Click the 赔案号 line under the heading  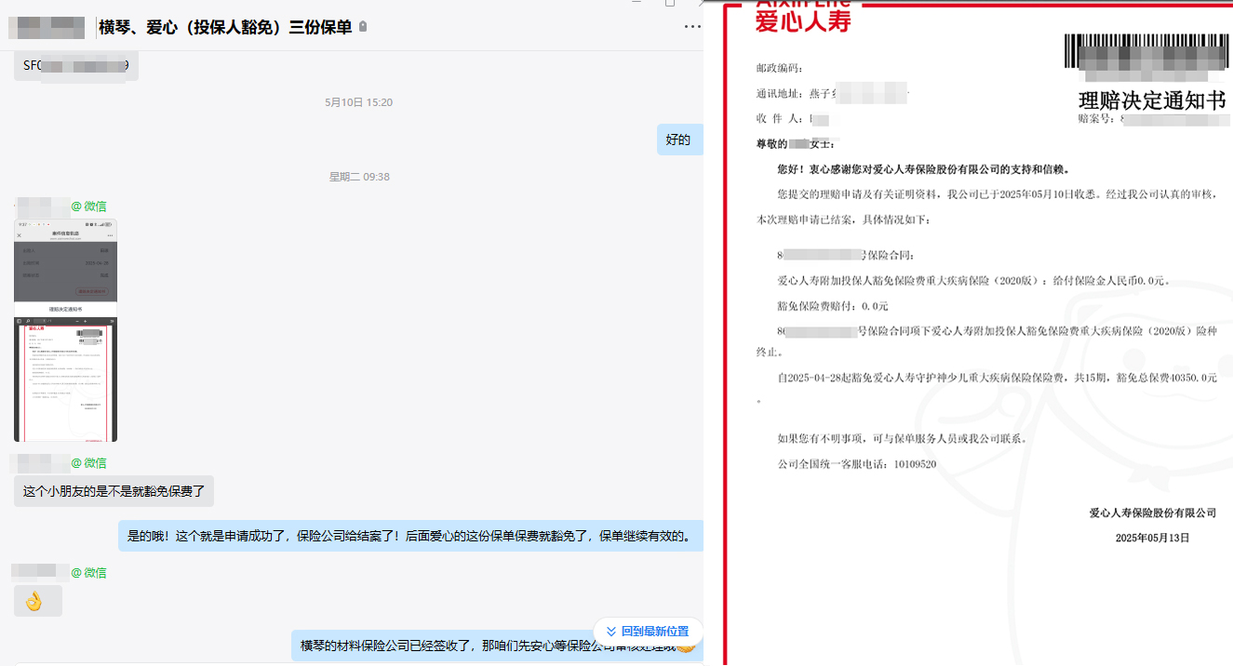pos(1152,119)
